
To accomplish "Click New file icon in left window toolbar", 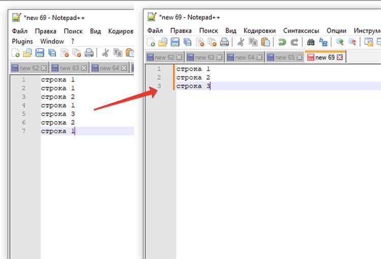I will pyautogui.click(x=16, y=52).
